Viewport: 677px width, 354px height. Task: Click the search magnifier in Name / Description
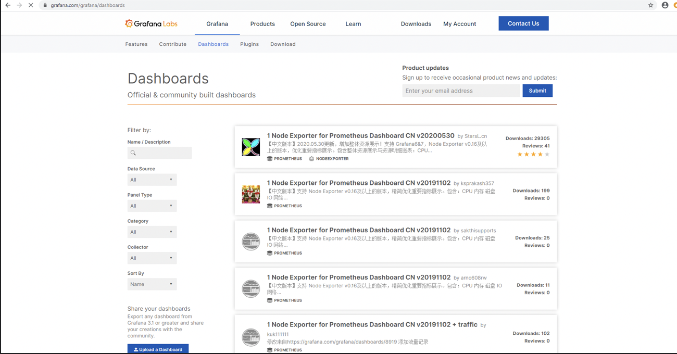click(133, 153)
